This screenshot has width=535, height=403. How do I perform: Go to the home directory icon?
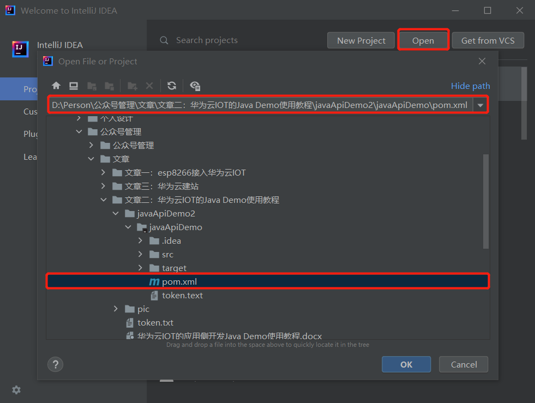point(56,86)
